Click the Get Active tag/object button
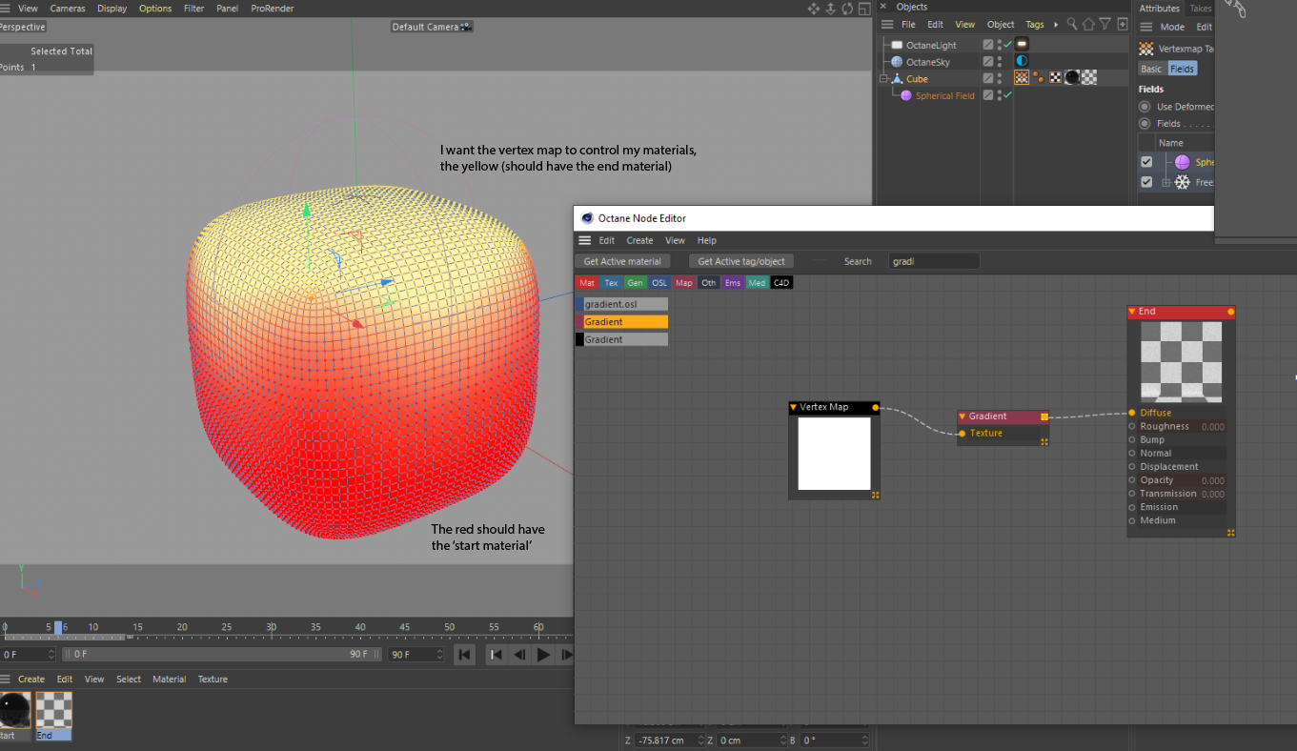The width and height of the screenshot is (1297, 751). pyautogui.click(x=741, y=261)
